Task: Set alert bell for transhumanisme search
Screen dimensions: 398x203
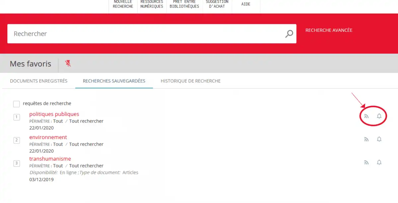Action: tap(379, 162)
